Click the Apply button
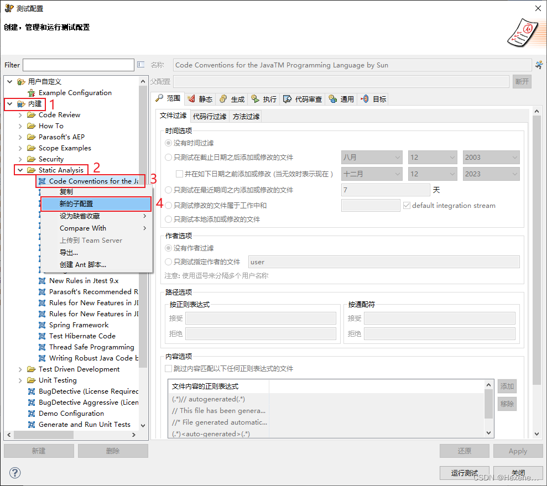This screenshot has width=547, height=486. pyautogui.click(x=518, y=451)
